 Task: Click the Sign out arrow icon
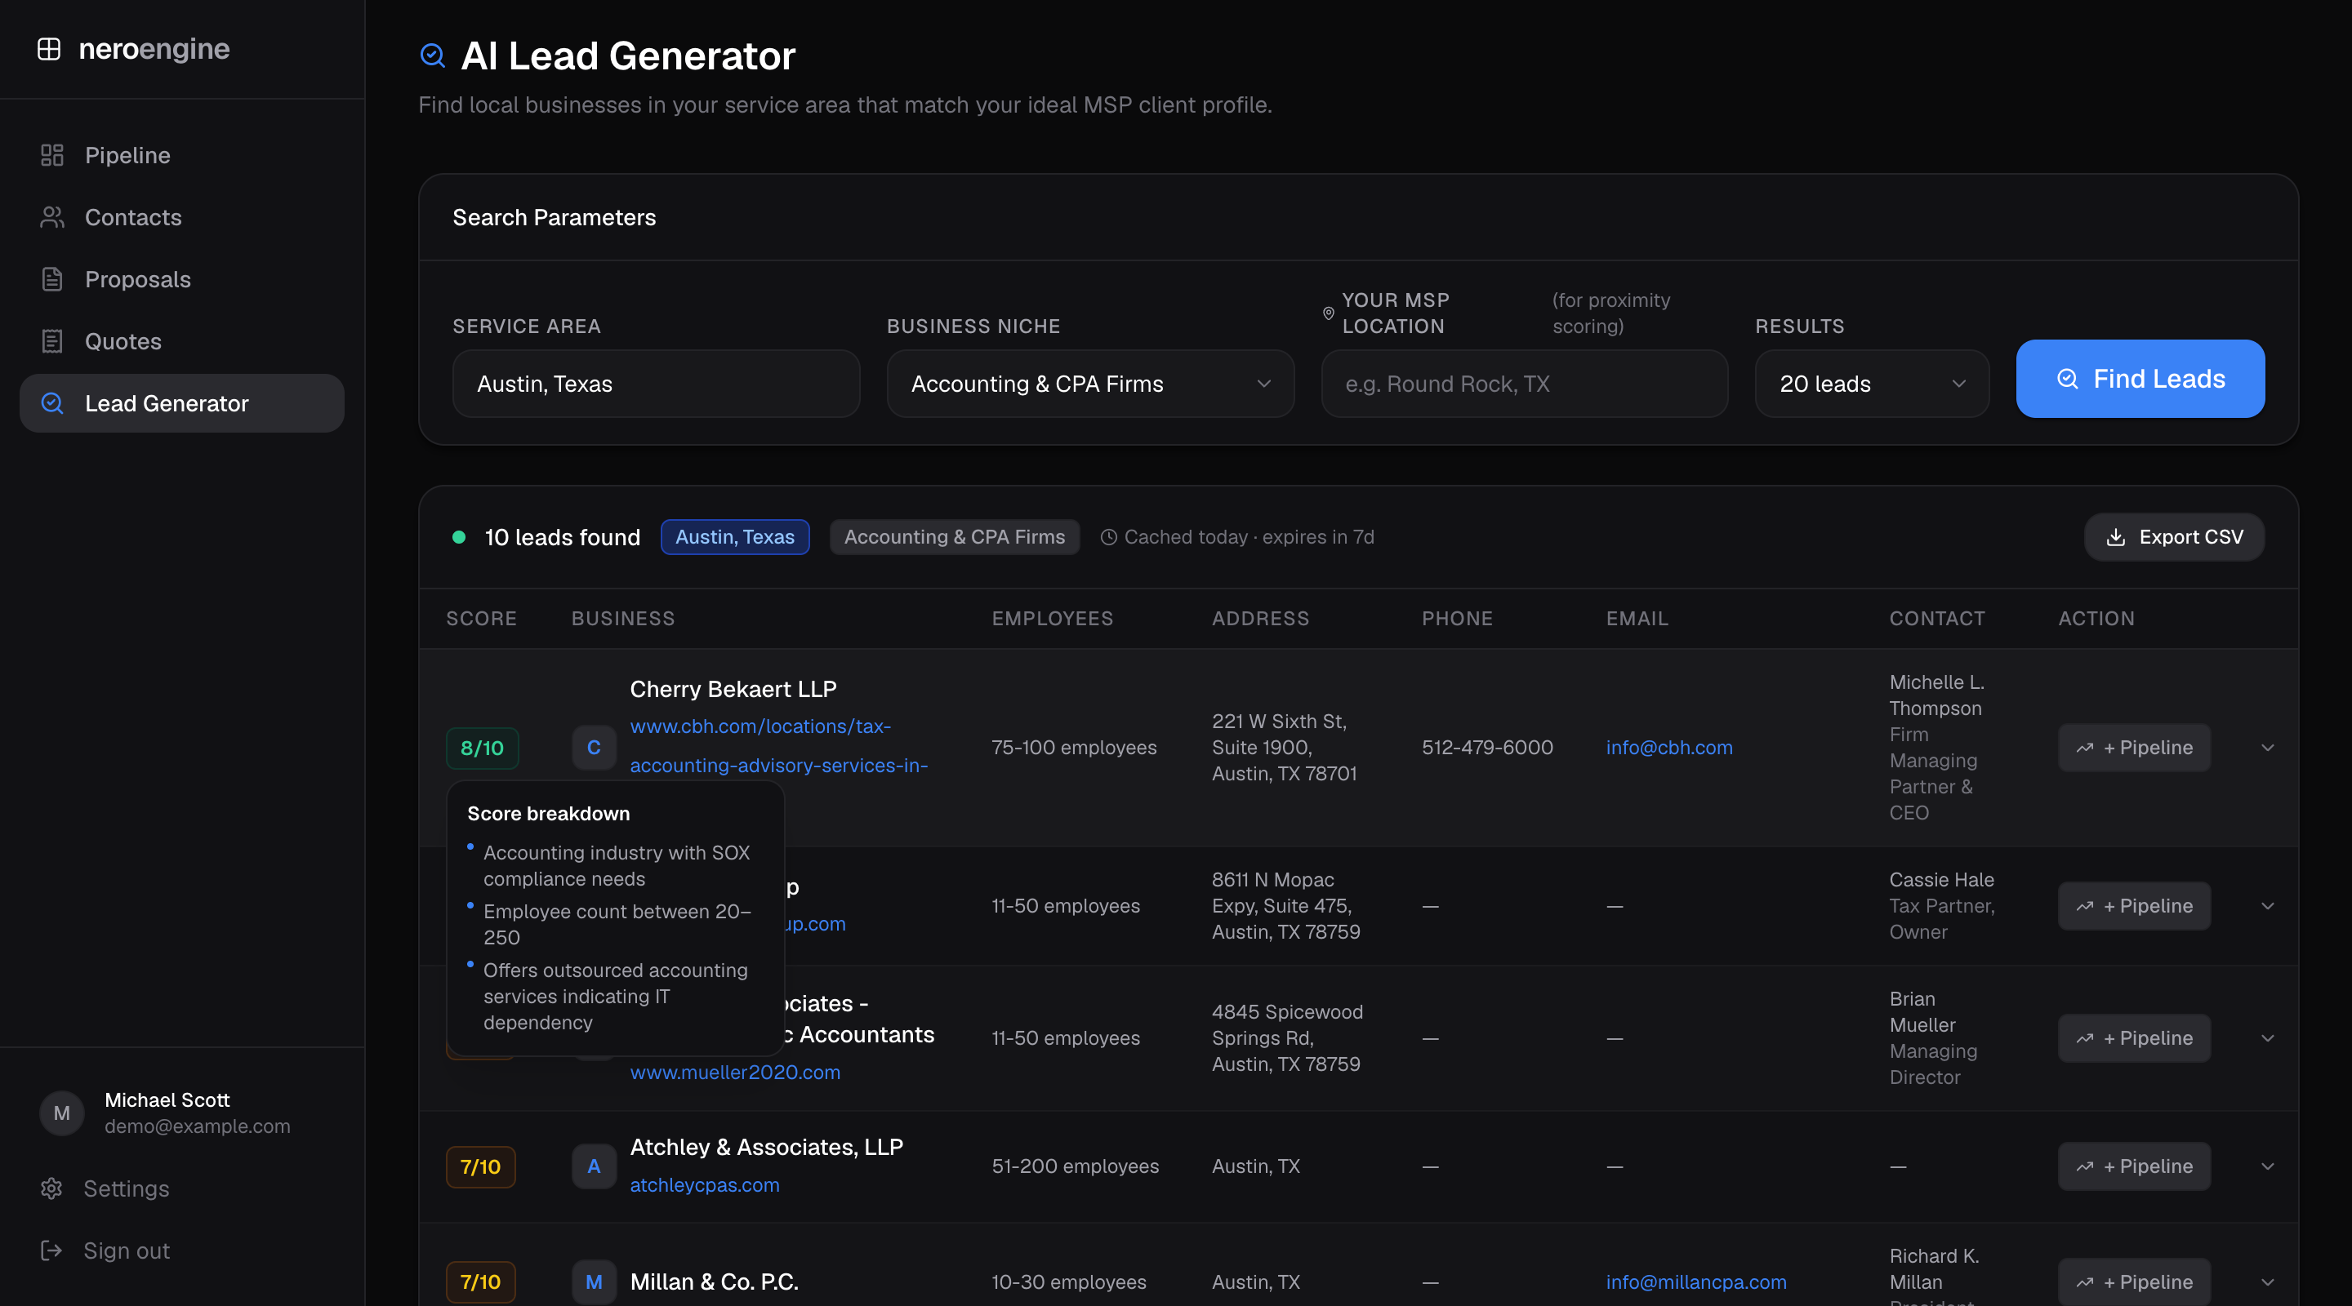[51, 1250]
